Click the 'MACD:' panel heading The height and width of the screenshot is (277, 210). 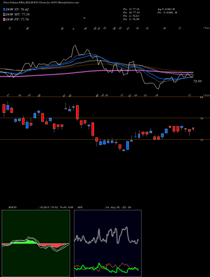pyautogui.click(x=13, y=207)
